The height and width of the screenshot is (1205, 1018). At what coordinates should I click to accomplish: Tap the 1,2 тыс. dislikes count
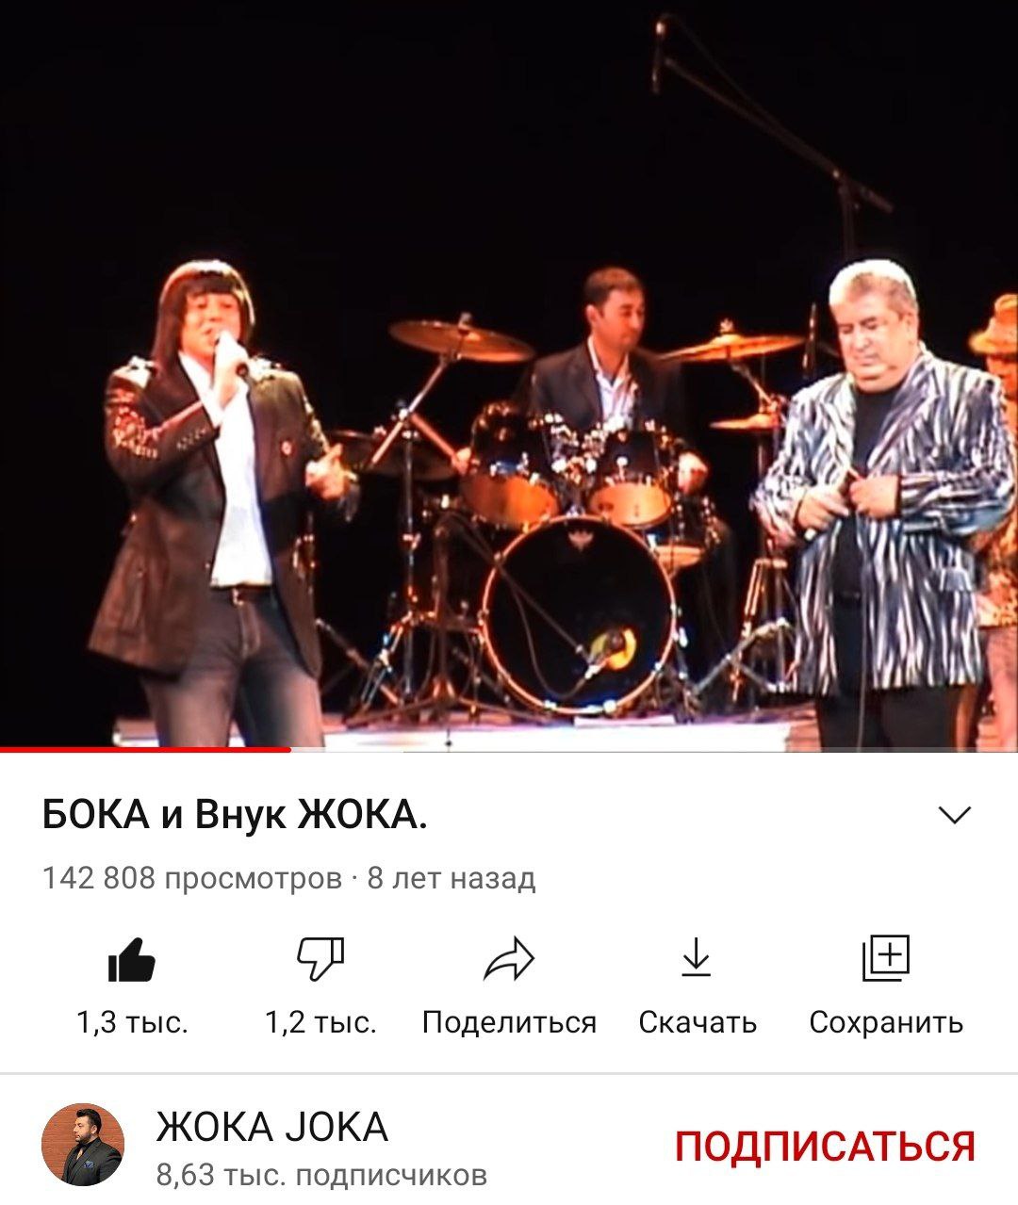[x=320, y=1022]
